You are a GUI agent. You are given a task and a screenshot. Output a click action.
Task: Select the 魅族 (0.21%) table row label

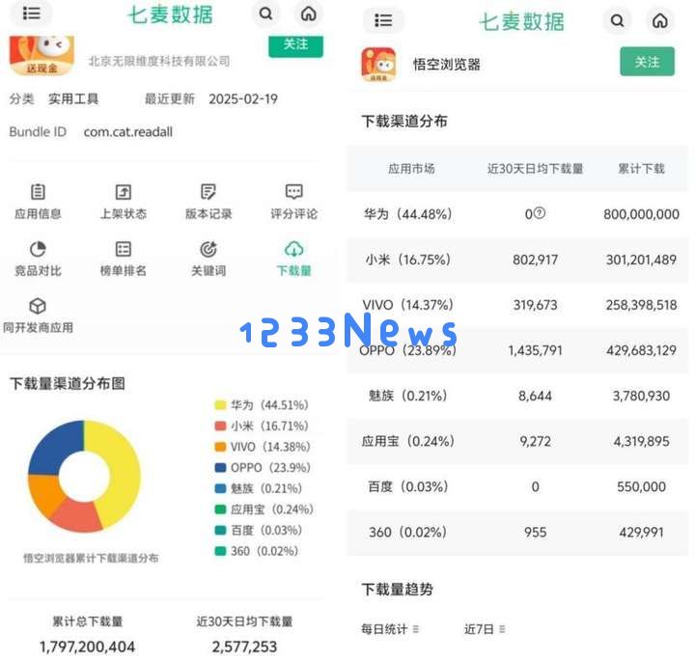[x=407, y=396]
